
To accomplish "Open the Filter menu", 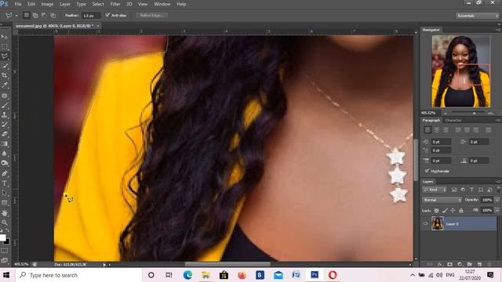I will point(115,4).
